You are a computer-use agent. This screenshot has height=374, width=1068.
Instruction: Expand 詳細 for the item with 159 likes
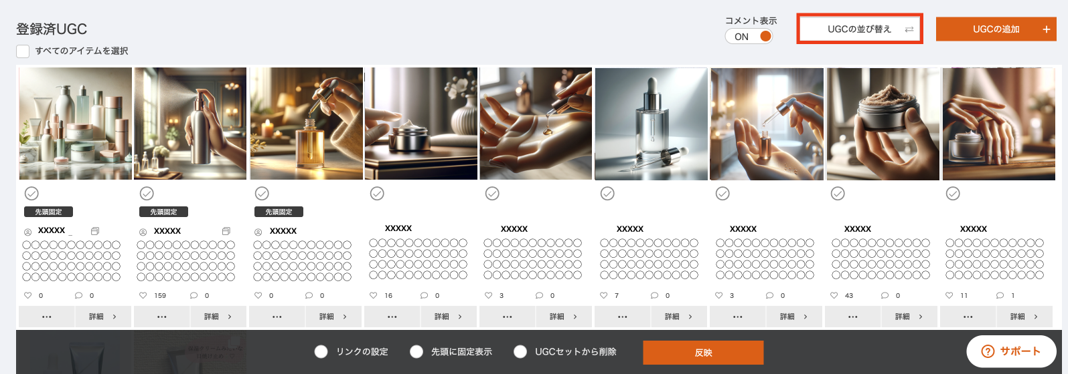tap(218, 317)
